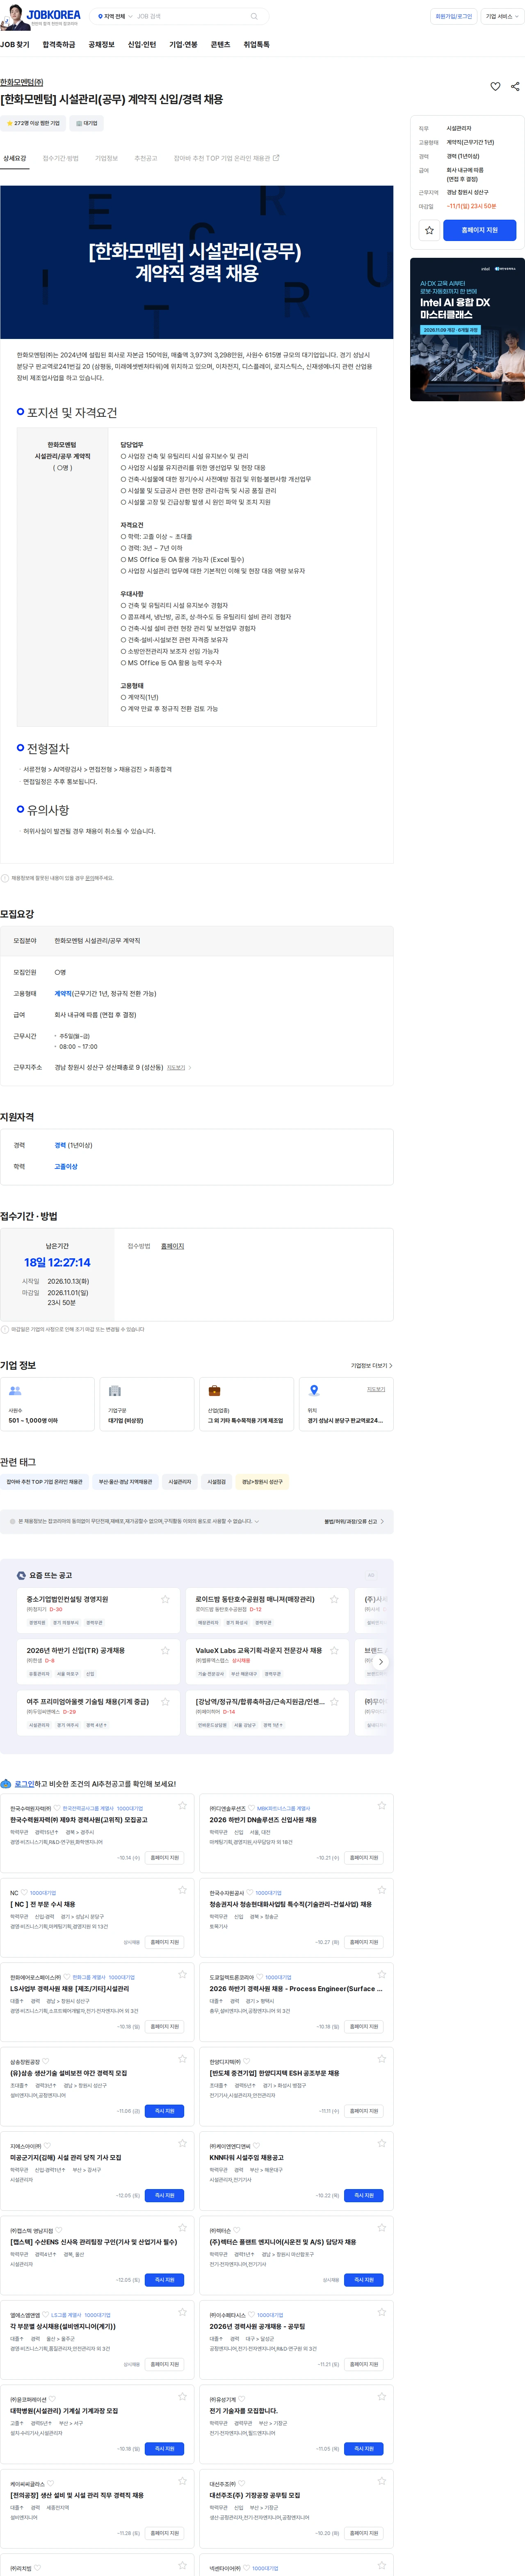Star the [NC] 전 부문 수시 채용 posting

point(182,1890)
